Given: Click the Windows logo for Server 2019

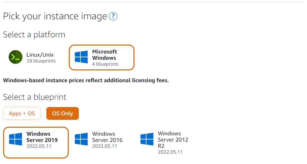Looking at the screenshot, I should click(16, 139).
